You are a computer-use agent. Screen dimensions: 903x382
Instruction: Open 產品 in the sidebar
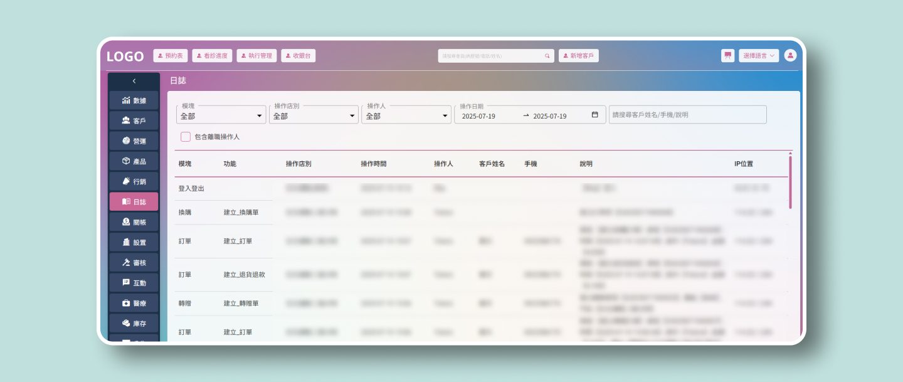[134, 161]
